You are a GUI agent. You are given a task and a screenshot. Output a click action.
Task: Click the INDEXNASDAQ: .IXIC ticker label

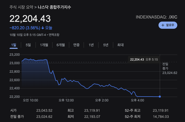pyautogui.click(x=156, y=17)
